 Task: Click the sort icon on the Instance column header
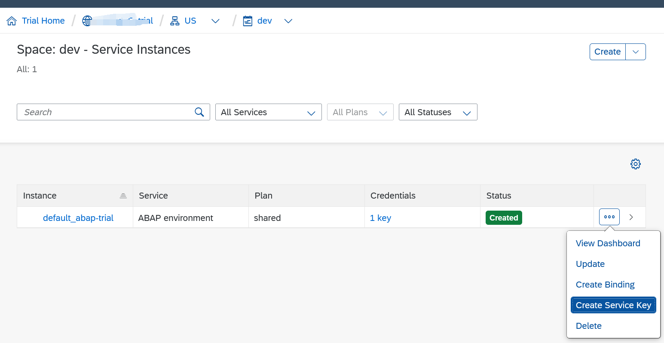click(123, 195)
